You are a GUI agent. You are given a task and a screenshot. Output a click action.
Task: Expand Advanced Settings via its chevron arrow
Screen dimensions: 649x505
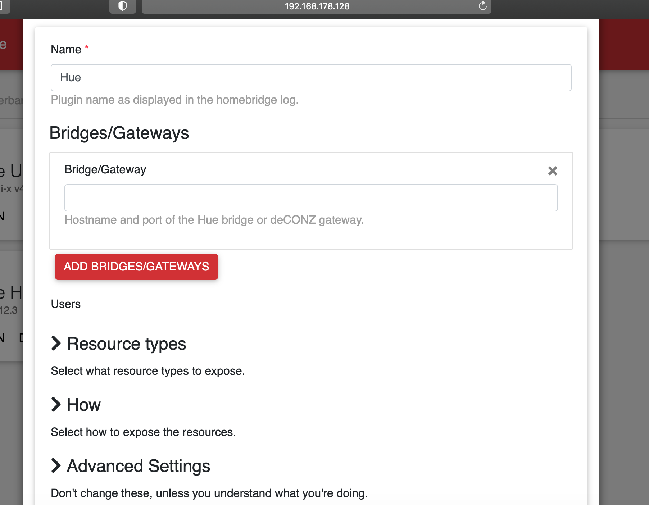[56, 465]
